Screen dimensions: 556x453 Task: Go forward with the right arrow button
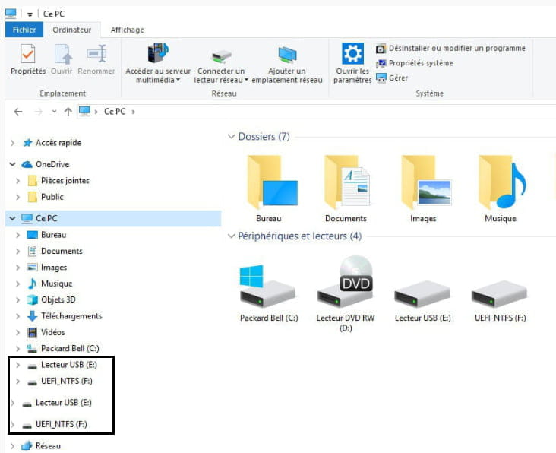coord(38,112)
